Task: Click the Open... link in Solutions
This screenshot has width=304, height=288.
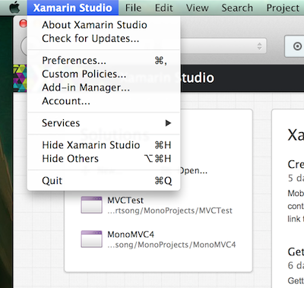Action: (194, 170)
